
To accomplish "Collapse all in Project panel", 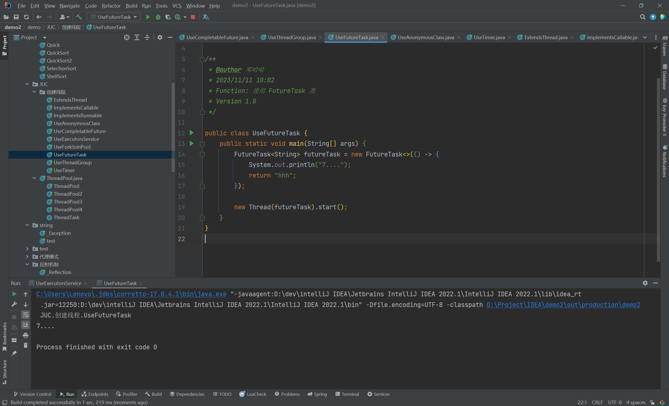I will (x=147, y=37).
